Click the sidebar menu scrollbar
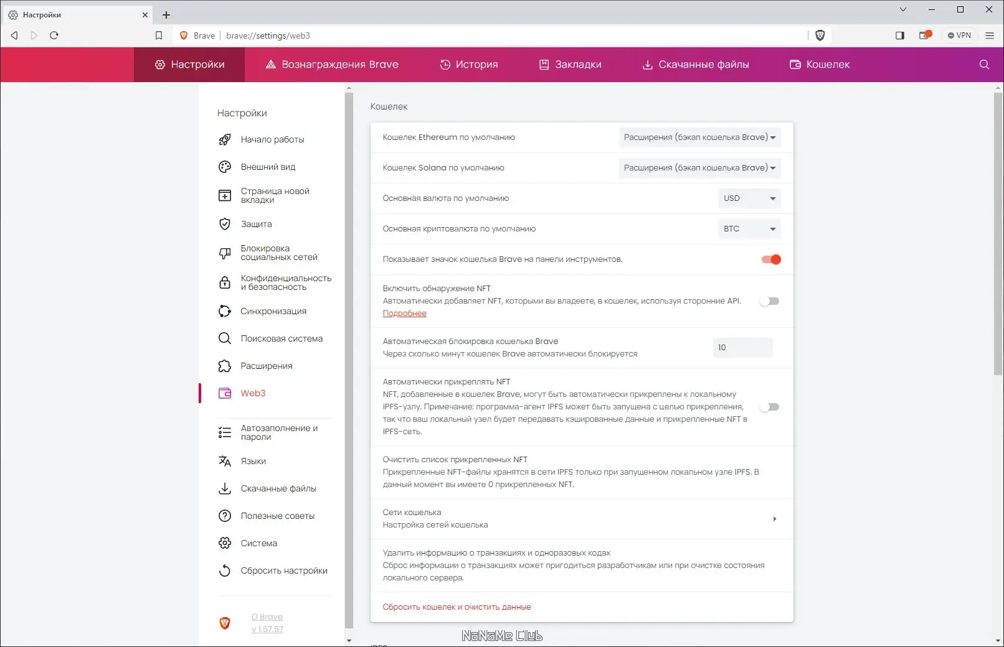Viewport: 1004px width, 647px height. (x=349, y=360)
